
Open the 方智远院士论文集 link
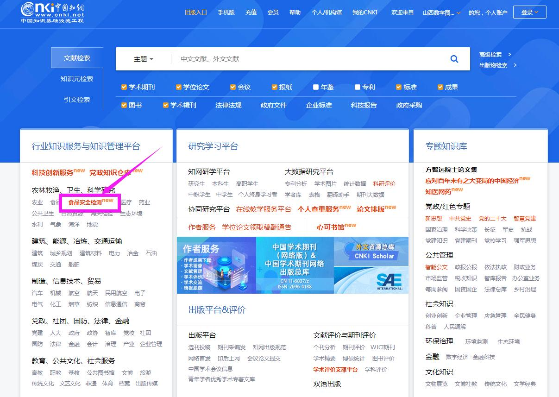point(451,170)
